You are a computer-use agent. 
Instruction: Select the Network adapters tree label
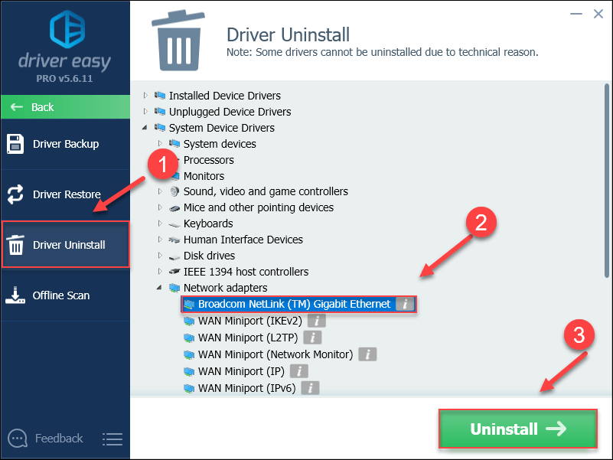click(225, 288)
